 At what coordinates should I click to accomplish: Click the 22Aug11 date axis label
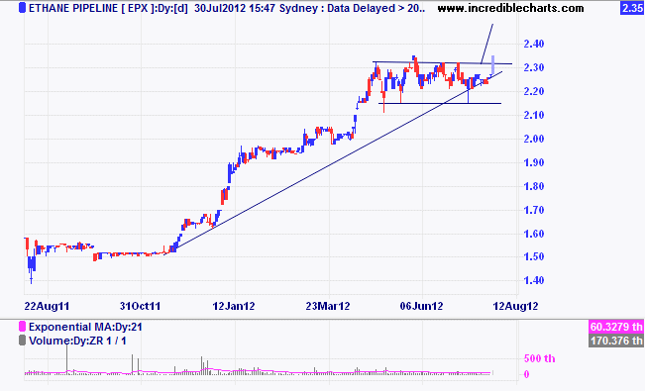[47, 306]
